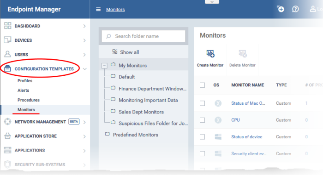323x175 pixels.
Task: Select Profiles in the sidebar submenu
Action: [25, 81]
